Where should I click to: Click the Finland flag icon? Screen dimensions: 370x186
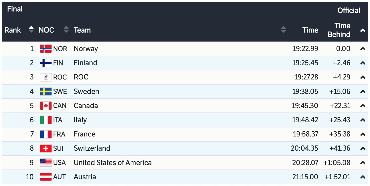point(46,63)
